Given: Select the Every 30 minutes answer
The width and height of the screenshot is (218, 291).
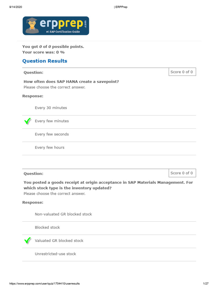Looking at the screenshot, I should [x=51, y=108].
